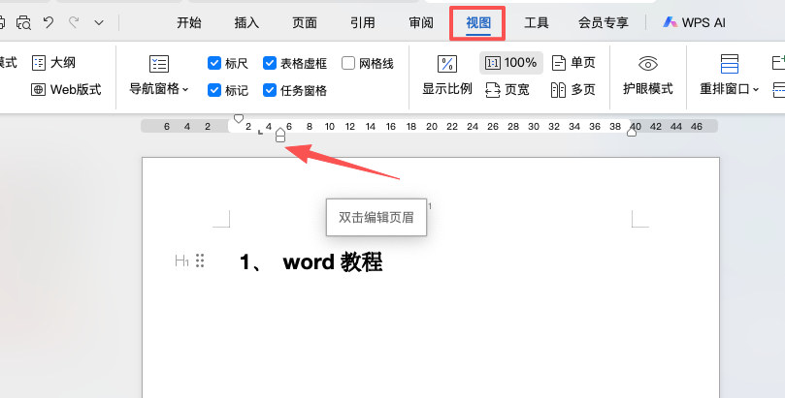Set zoom to 100%
Image resolution: width=785 pixels, height=398 pixels.
(x=511, y=63)
